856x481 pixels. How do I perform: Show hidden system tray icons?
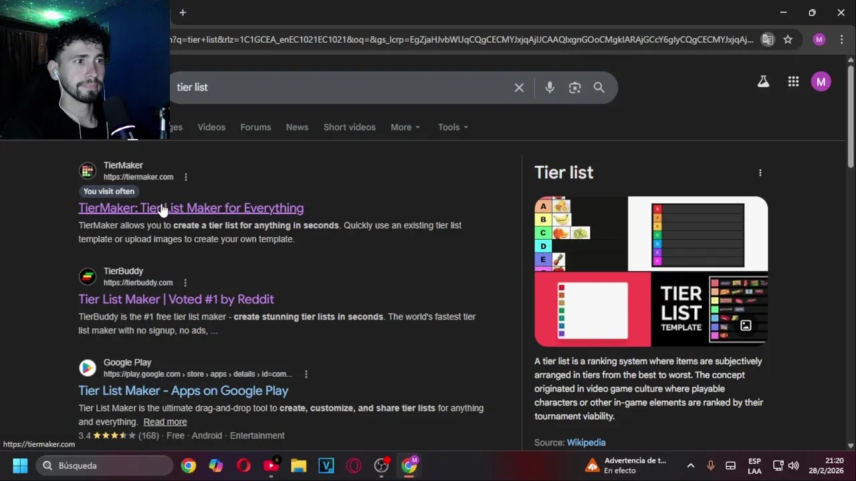(691, 466)
